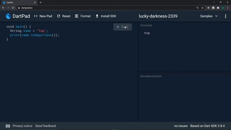Run the code with the Run button
Viewport: 231px width, 130px height.
click(123, 27)
